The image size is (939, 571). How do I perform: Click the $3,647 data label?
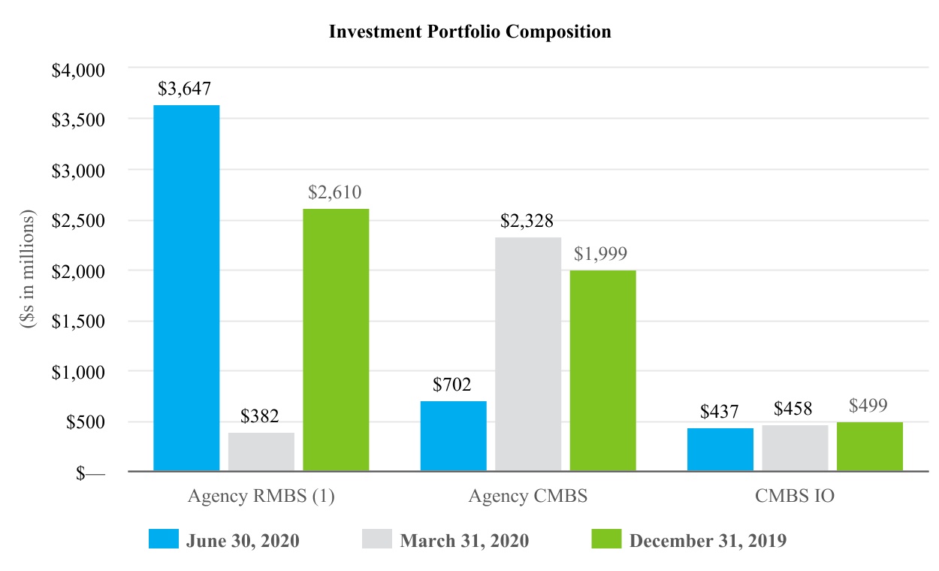[x=186, y=89]
